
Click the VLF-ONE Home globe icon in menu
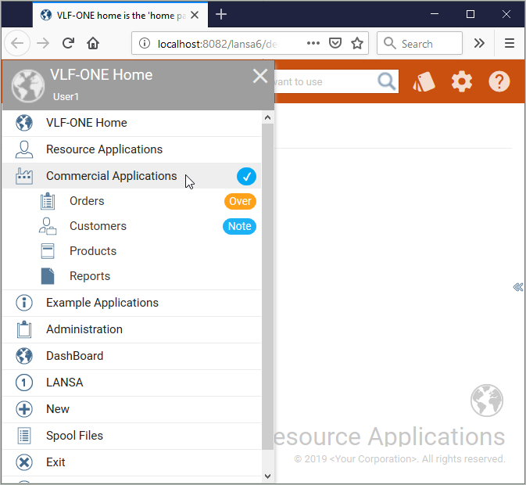24,123
